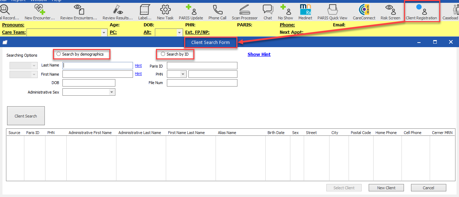459x197 pixels.
Task: Open New Encounter from the toolbar
Action: tap(40, 12)
